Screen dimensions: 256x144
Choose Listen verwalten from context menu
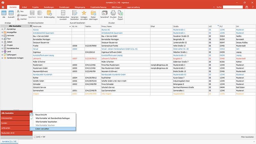52,129
